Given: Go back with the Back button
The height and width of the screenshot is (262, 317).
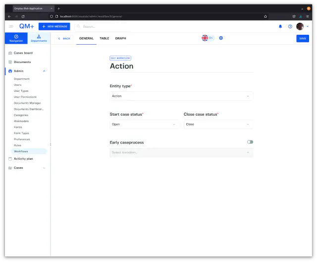Looking at the screenshot, I should coord(64,39).
